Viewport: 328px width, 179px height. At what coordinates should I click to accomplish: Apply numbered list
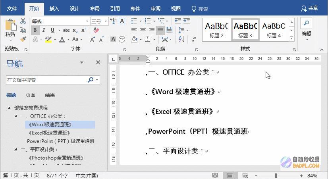(147, 21)
